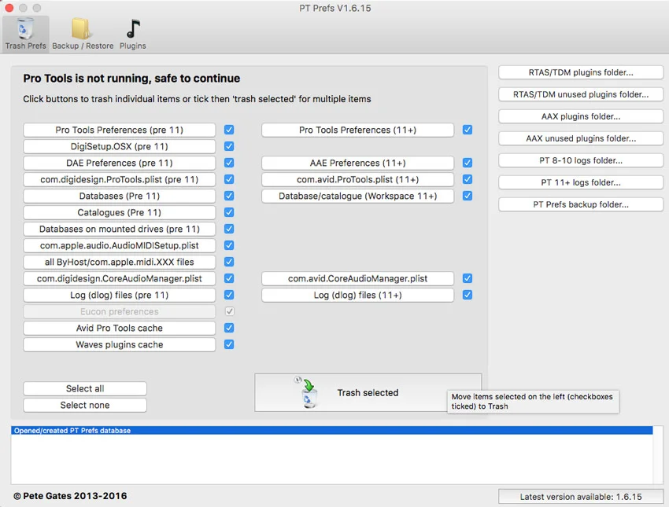Open PT 8-10 logs folder
The image size is (669, 507).
pyautogui.click(x=581, y=160)
